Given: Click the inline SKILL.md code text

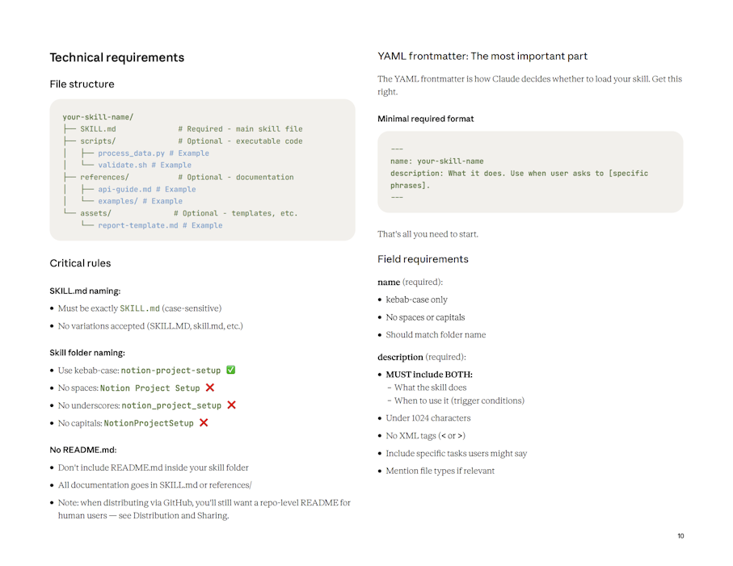Looking at the screenshot, I should coord(140,308).
